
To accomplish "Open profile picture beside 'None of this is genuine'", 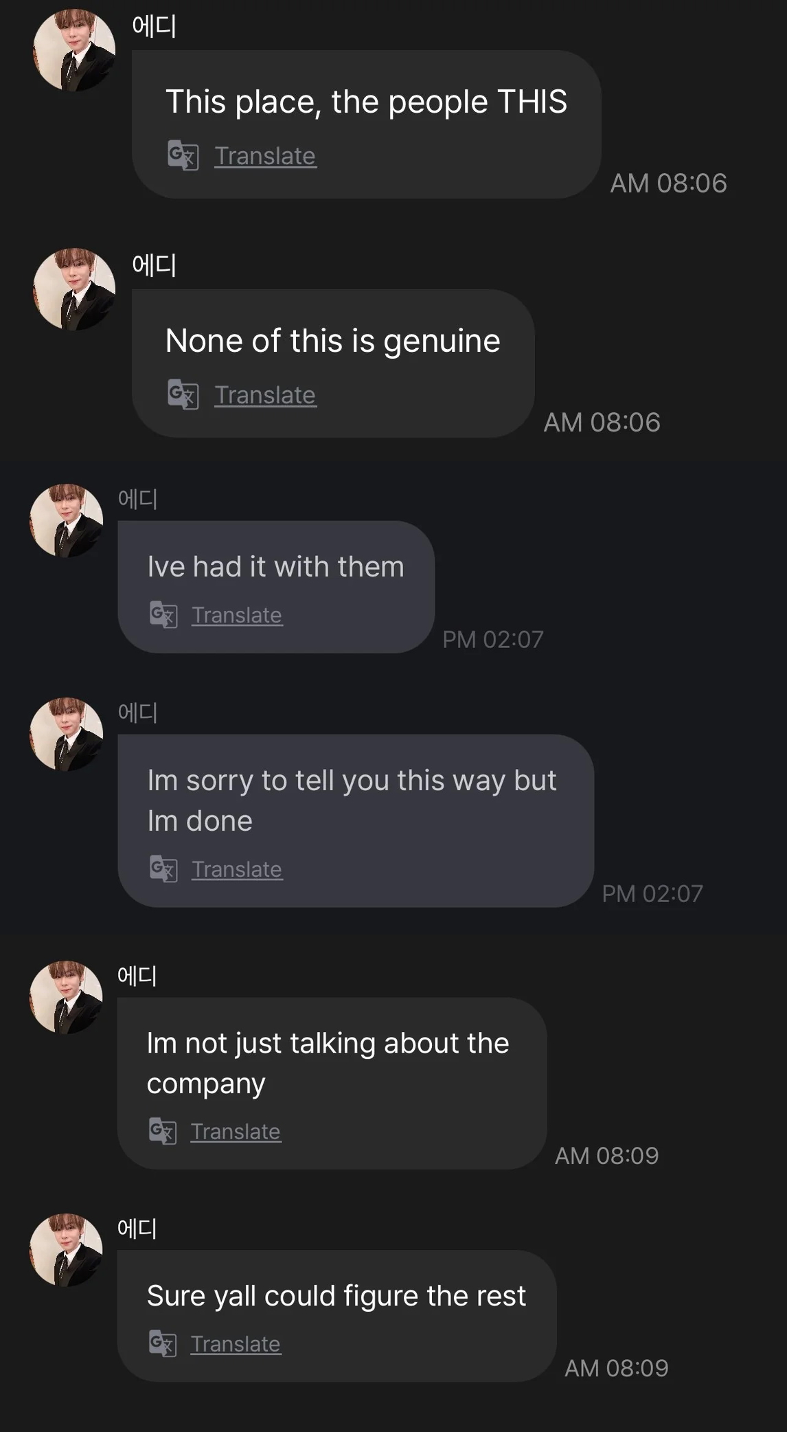I will coord(74,289).
